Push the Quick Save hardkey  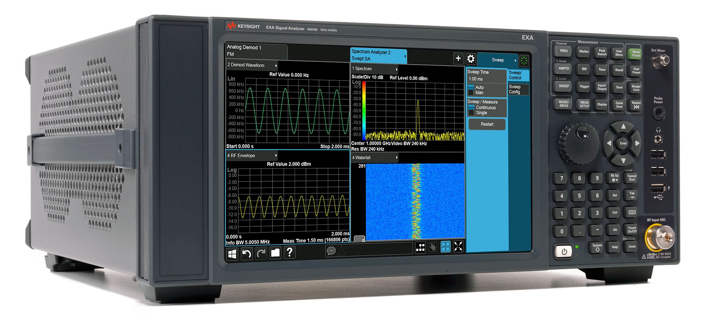coord(619,105)
